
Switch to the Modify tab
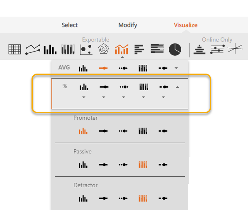coord(128,25)
